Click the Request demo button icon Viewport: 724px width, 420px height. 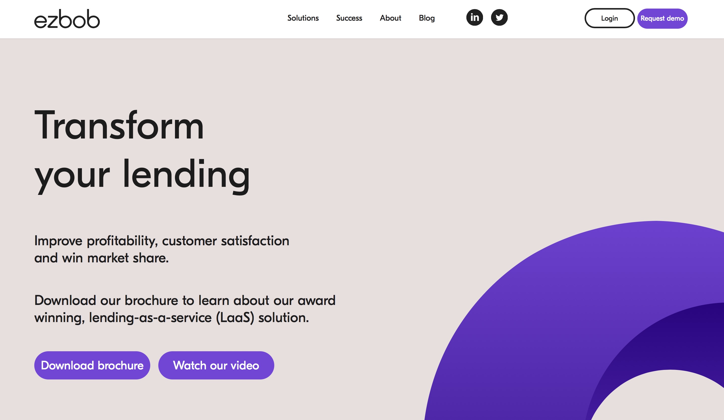click(x=662, y=18)
